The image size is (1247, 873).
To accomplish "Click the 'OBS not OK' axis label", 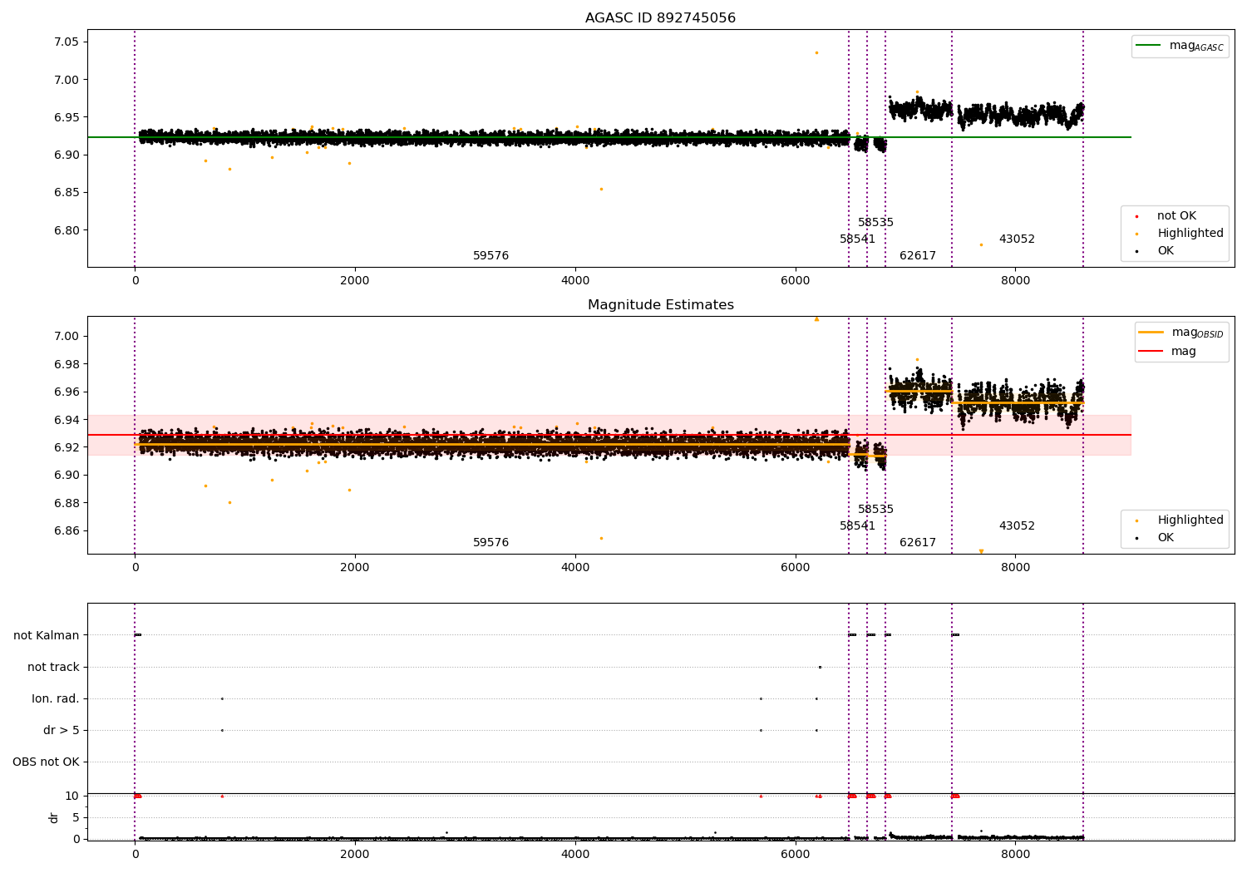I will click(47, 762).
